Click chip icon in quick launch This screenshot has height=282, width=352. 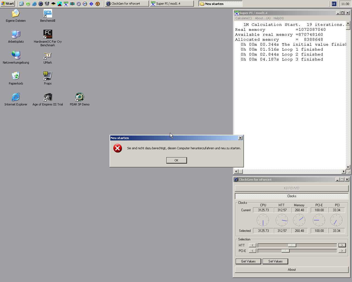click(53, 4)
